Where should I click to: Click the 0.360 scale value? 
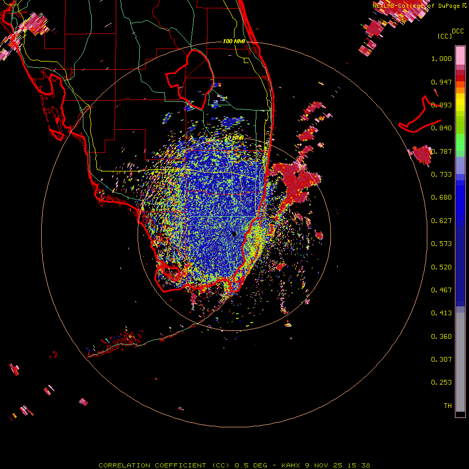441,337
